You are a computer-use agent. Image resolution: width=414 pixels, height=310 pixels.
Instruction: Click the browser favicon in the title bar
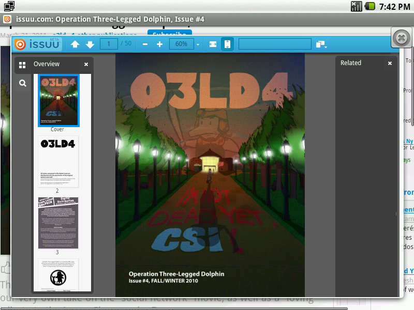7,19
